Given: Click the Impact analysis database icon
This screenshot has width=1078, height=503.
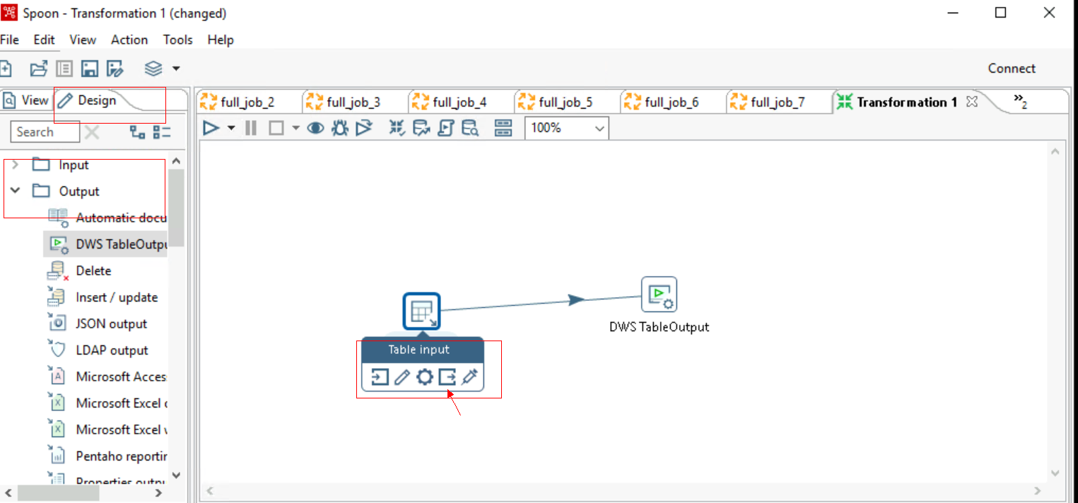Looking at the screenshot, I should (x=421, y=128).
